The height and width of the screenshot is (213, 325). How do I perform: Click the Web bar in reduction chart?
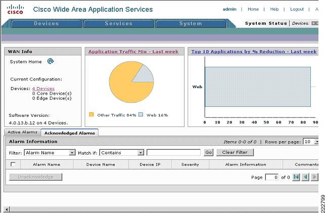pyautogui.click(x=258, y=87)
